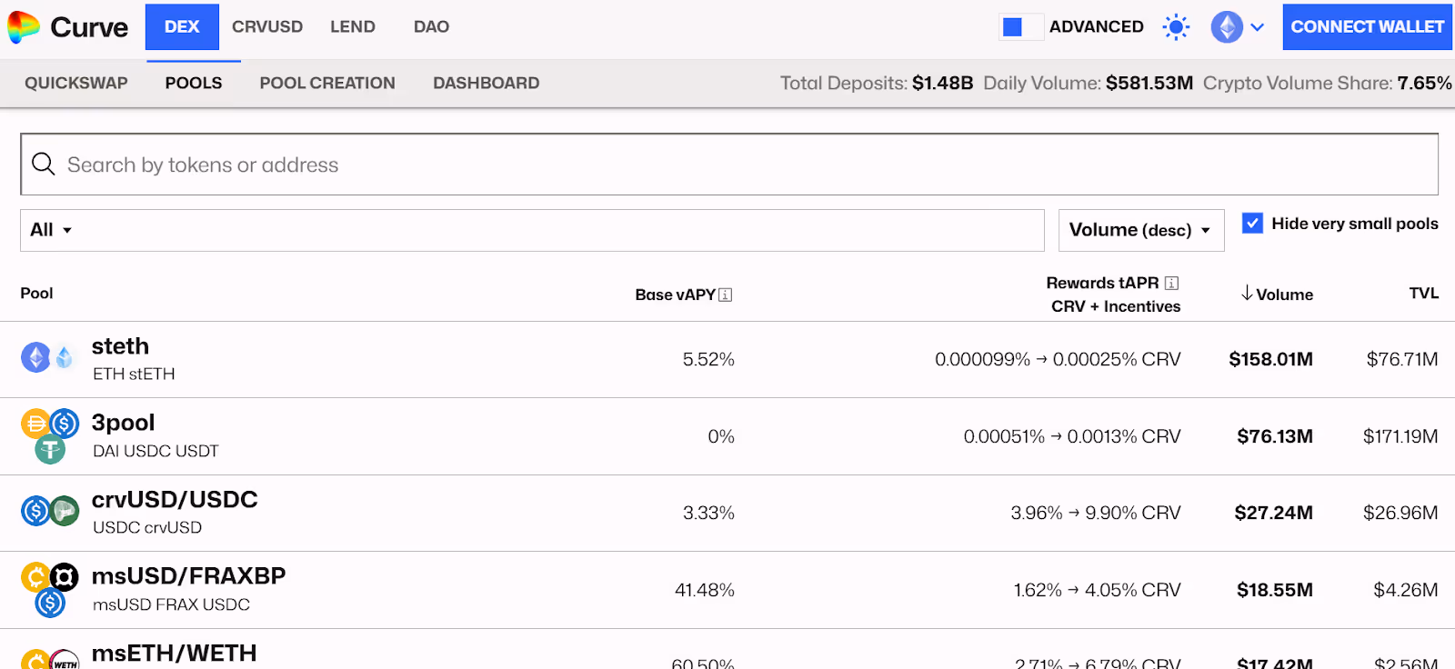Viewport: 1455px width, 669px height.
Task: Uncheck Hide very small pools checkbox
Action: click(1252, 223)
